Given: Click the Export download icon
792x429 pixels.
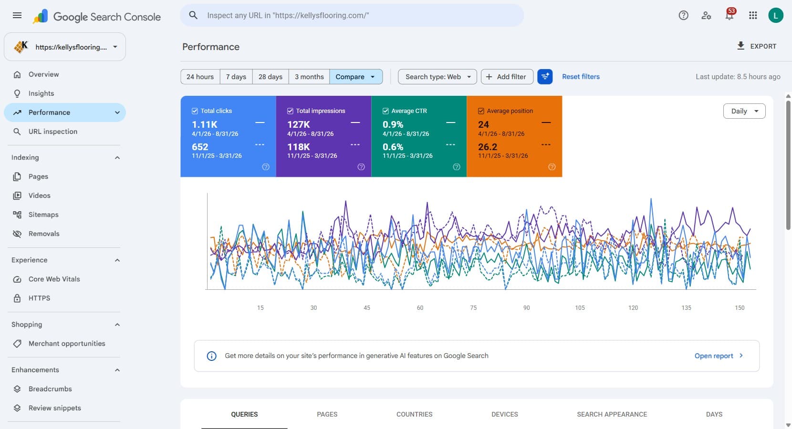Looking at the screenshot, I should 740,46.
